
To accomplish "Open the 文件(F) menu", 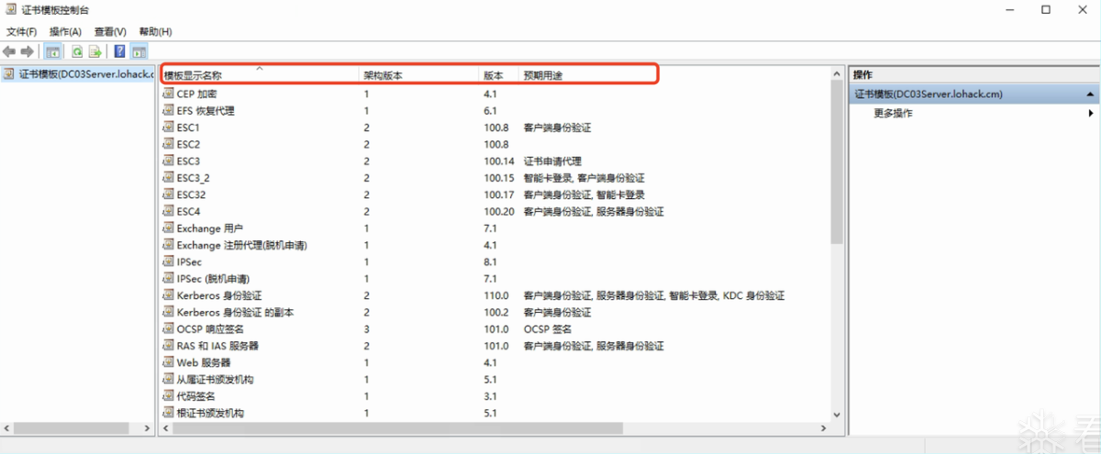I will [x=21, y=31].
